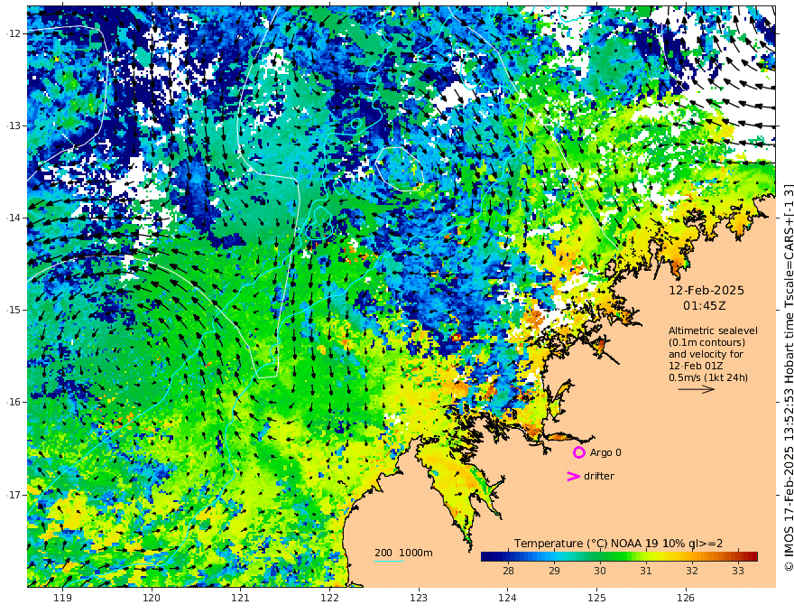This screenshot has width=794, height=614.
Task: Click longitude axis label 126
Action: coord(686,598)
